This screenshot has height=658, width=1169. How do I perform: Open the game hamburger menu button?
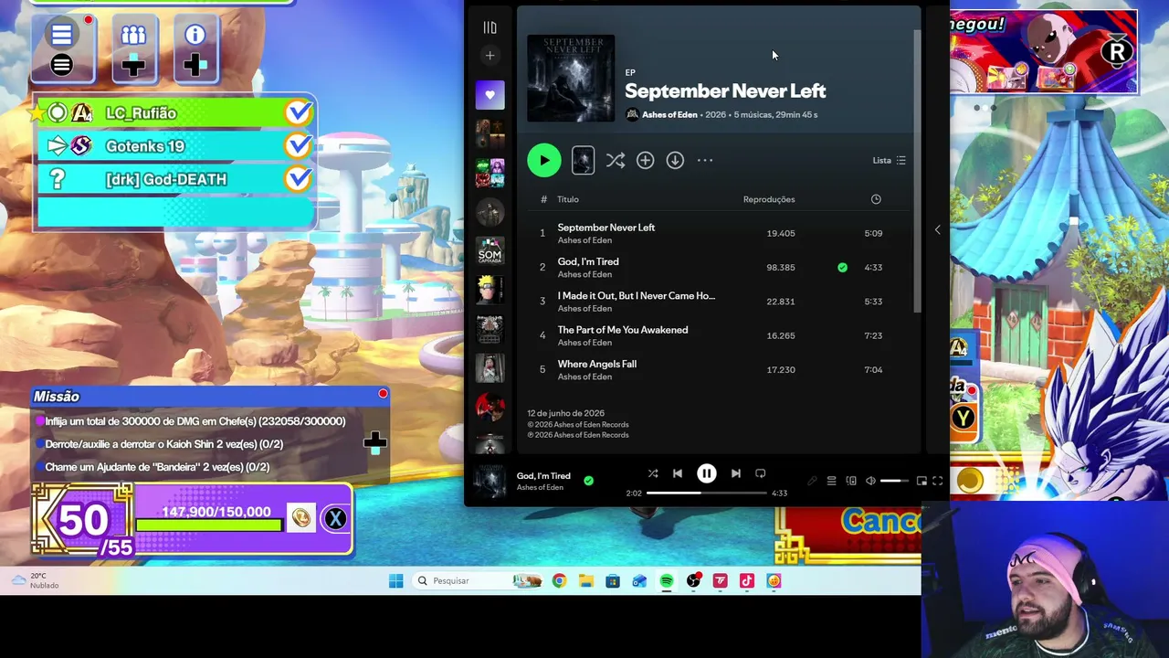coord(62,50)
